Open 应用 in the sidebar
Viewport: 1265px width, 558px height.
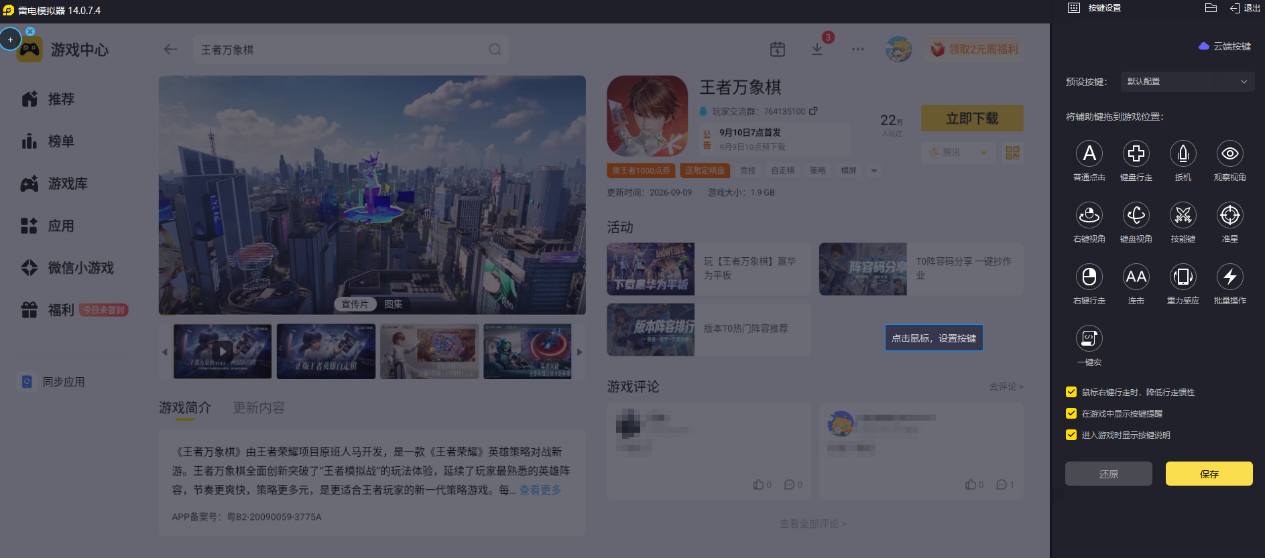[x=48, y=226]
